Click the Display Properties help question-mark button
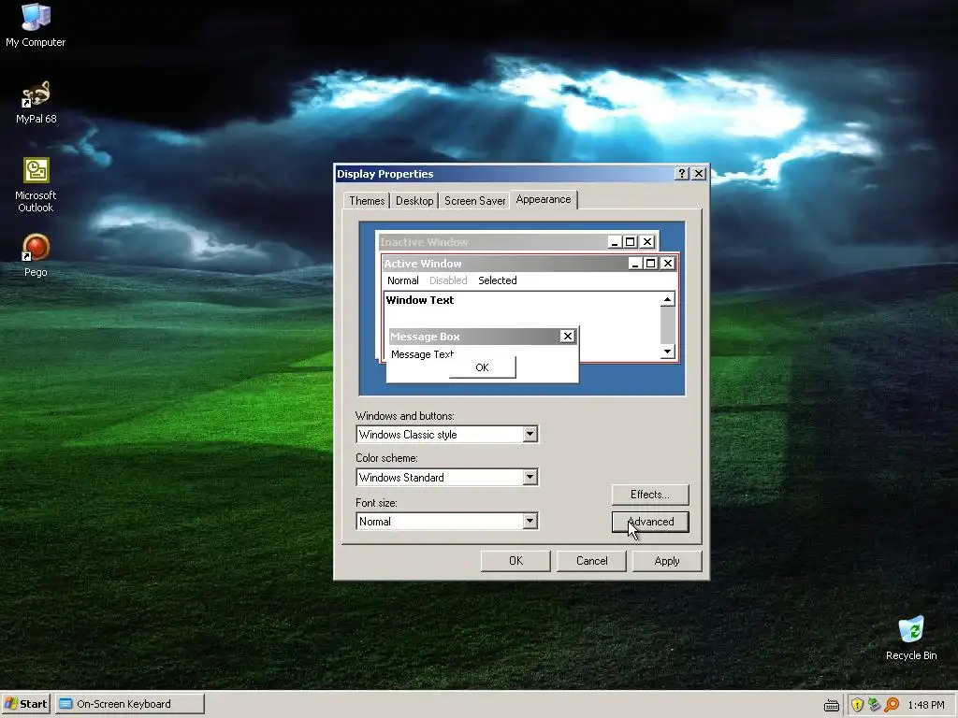This screenshot has width=958, height=718. [x=682, y=173]
